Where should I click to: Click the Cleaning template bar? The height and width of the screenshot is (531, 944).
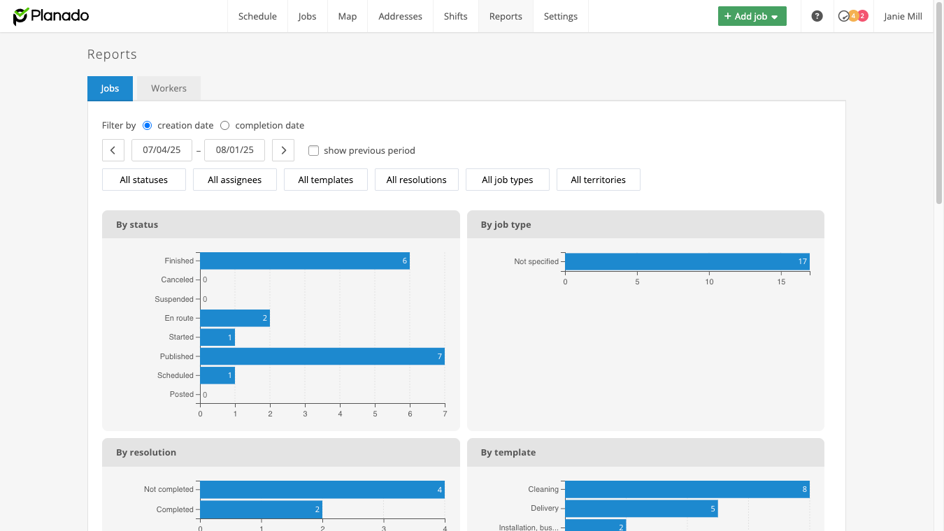click(x=687, y=489)
